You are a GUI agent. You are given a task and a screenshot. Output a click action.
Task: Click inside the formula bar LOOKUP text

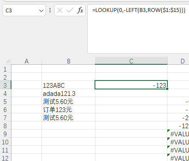[139, 10]
